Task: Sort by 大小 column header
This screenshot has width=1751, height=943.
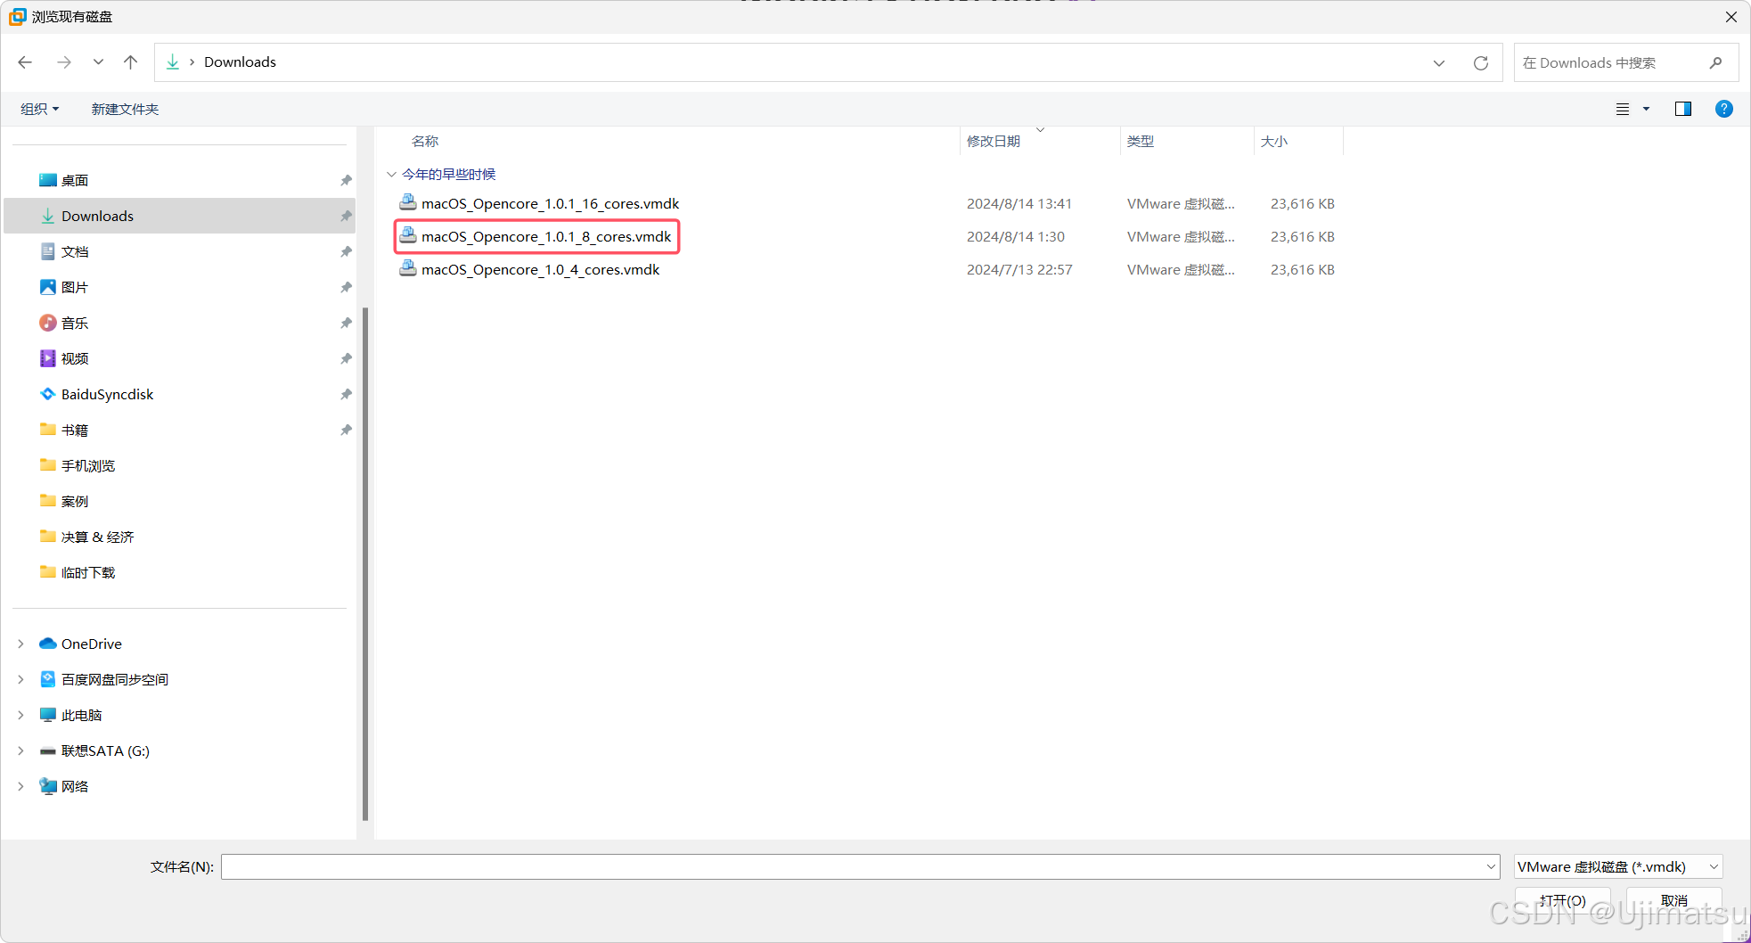Action: 1274,141
